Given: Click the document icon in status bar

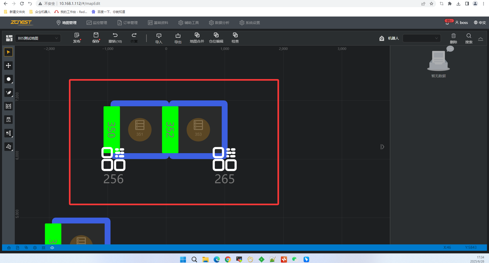Looking at the screenshot, I should point(18,248).
